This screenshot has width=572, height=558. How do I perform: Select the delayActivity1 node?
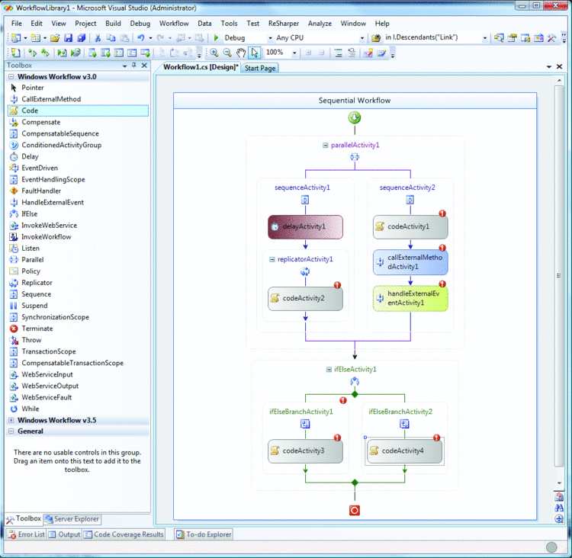point(305,227)
